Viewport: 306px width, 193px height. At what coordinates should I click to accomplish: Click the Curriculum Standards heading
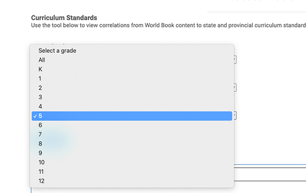(64, 18)
